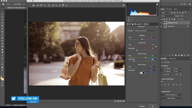Click the Shadows Tint slider handle
Viewport: 192px width, 108px height.
pyautogui.click(x=142, y=39)
